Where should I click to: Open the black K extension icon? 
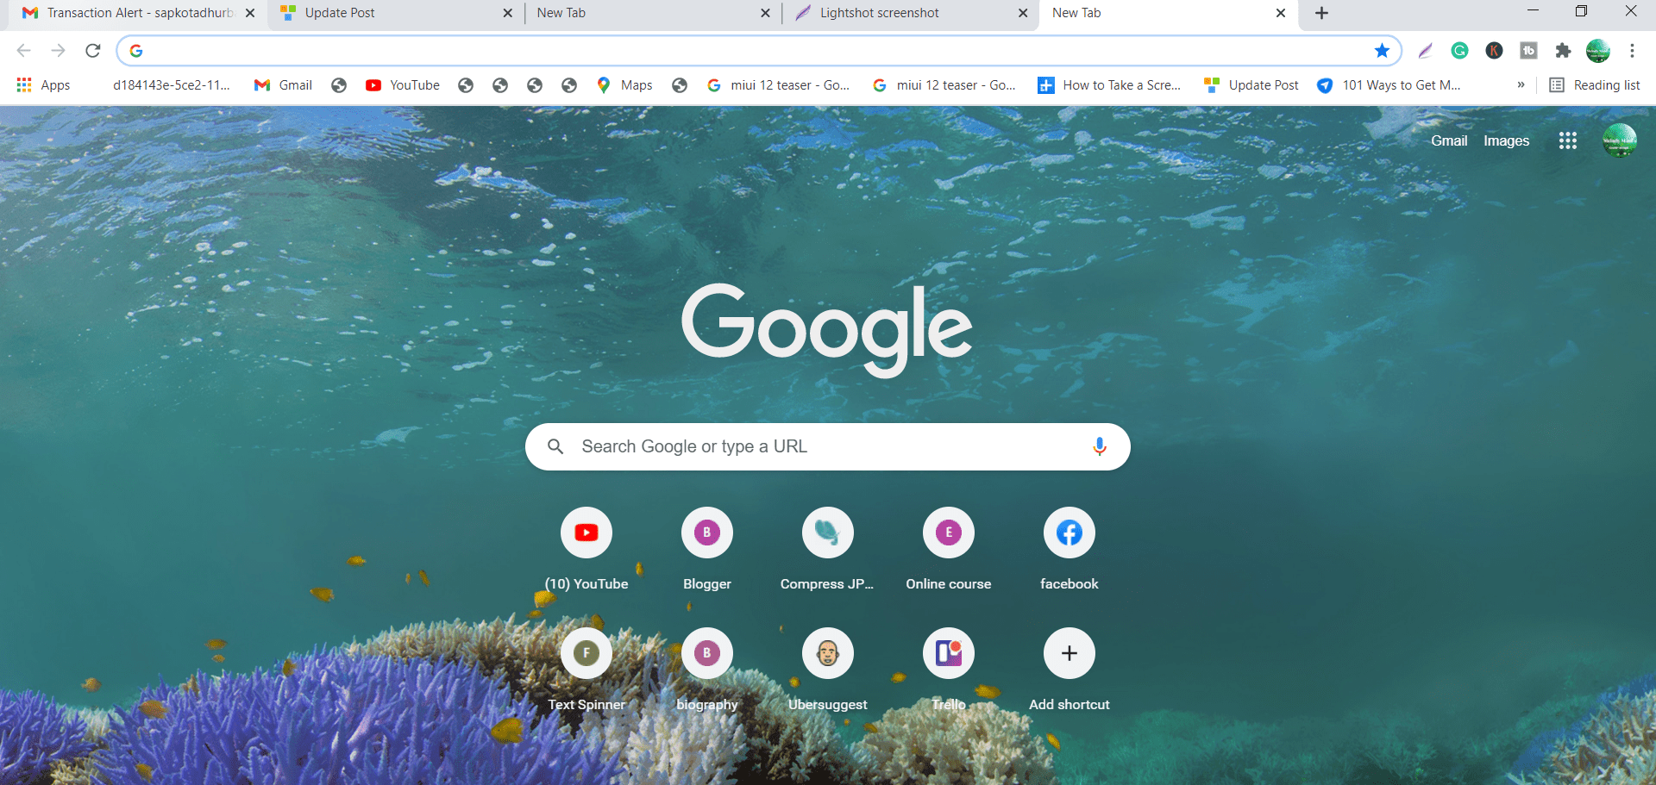pyautogui.click(x=1494, y=51)
